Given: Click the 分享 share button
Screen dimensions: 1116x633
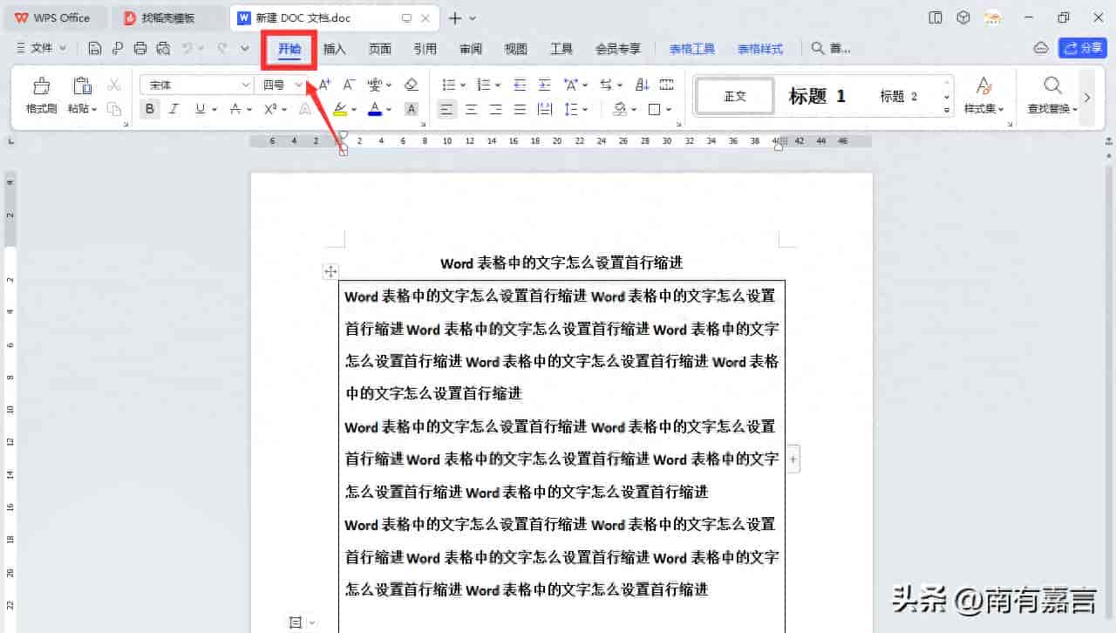Looking at the screenshot, I should 1083,48.
